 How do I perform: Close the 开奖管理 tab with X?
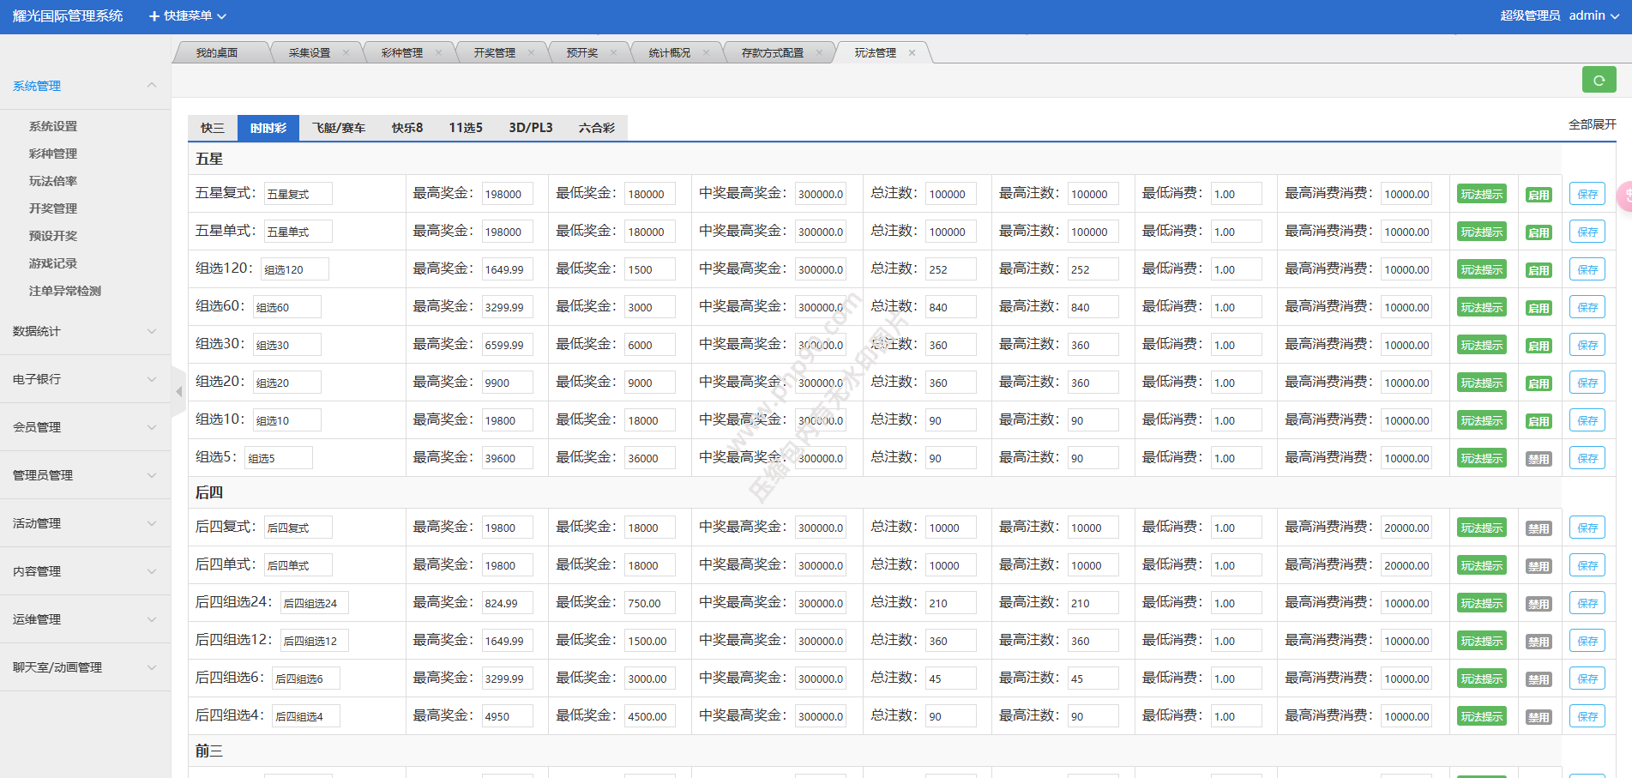pyautogui.click(x=531, y=52)
